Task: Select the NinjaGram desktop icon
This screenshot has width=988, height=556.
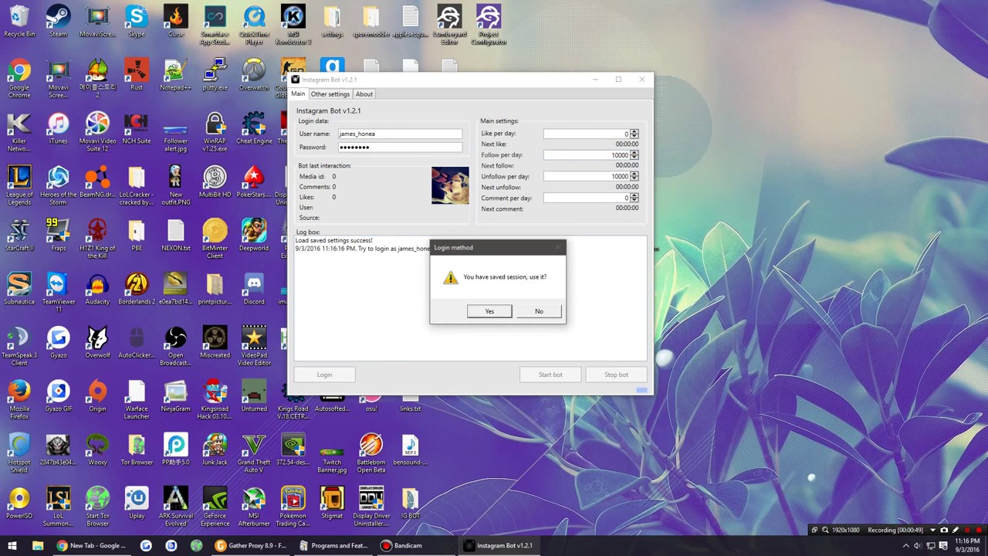Action: pyautogui.click(x=176, y=395)
